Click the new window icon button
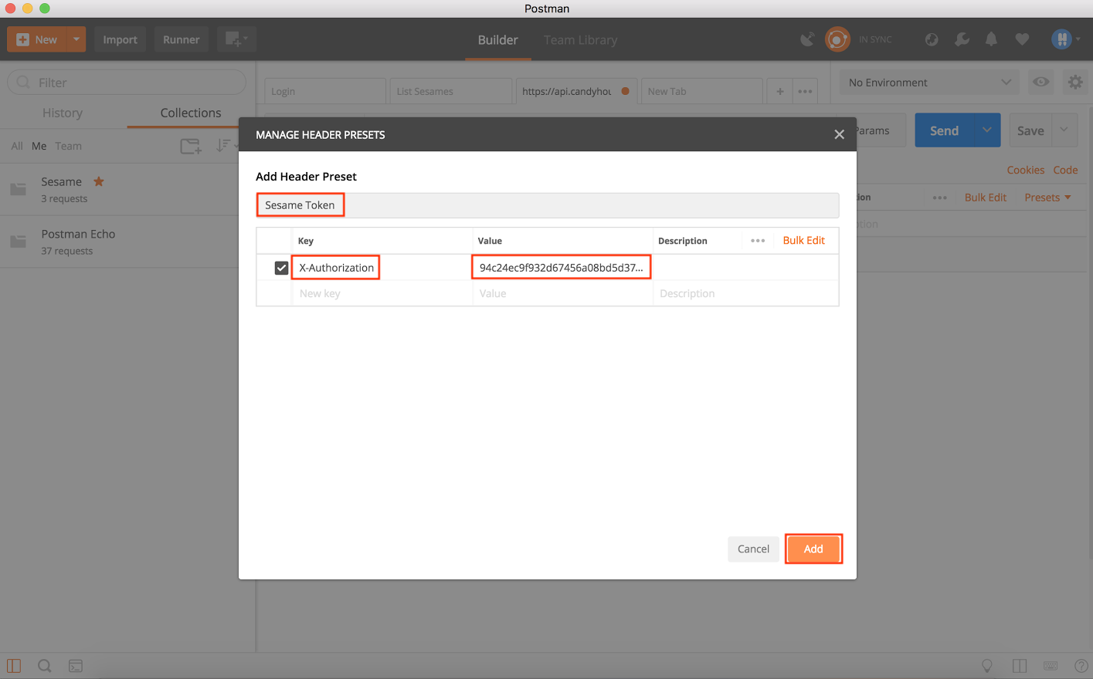 tap(236, 39)
